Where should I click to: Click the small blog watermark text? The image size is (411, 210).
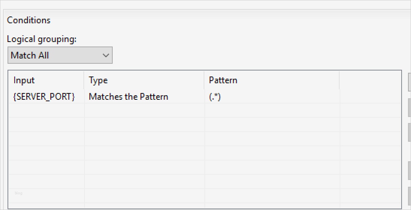[x=19, y=193]
